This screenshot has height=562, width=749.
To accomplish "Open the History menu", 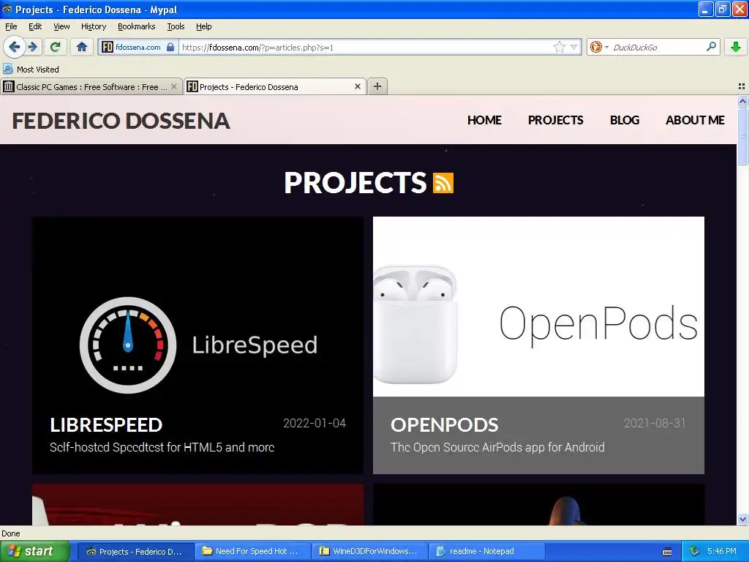I will (94, 26).
